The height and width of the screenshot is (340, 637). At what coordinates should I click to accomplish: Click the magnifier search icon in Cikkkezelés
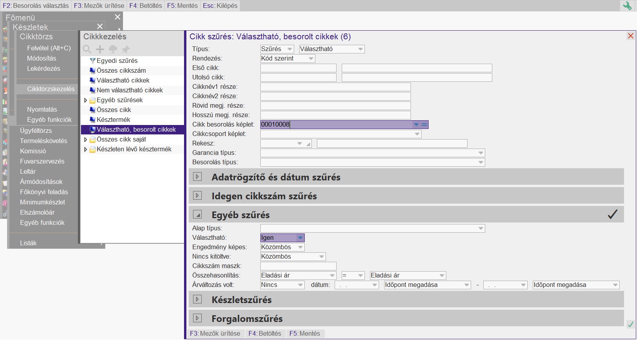[x=87, y=49]
